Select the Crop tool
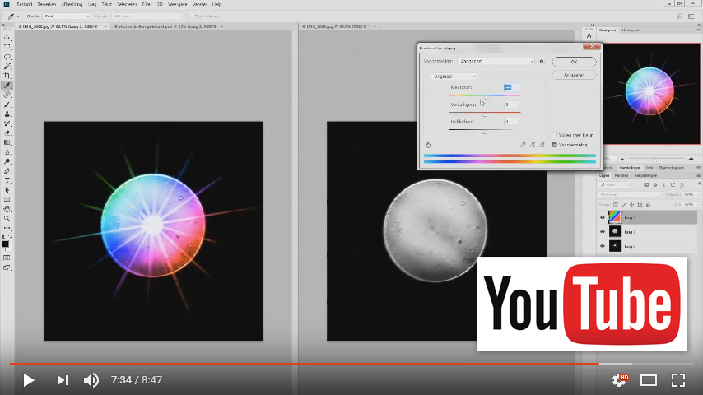This screenshot has height=395, width=703. (7, 76)
